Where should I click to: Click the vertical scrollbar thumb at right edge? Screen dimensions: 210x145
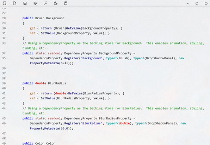209,27
